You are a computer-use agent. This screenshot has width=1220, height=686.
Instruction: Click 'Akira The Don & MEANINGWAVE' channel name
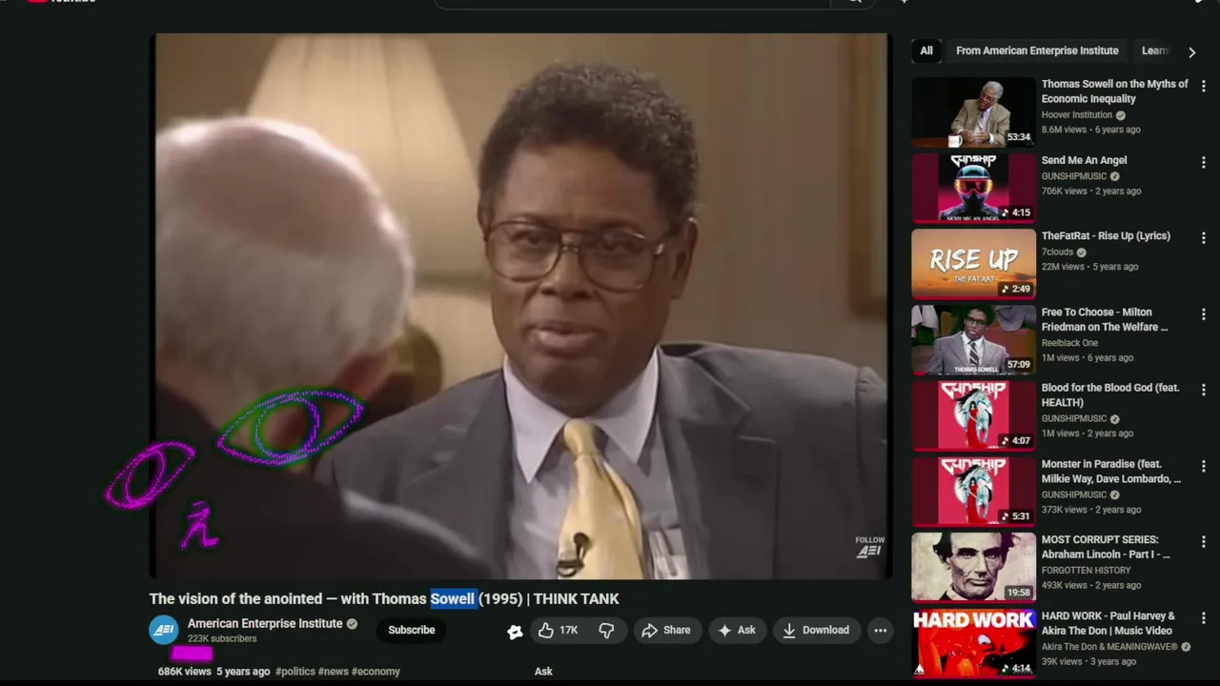[1110, 647]
